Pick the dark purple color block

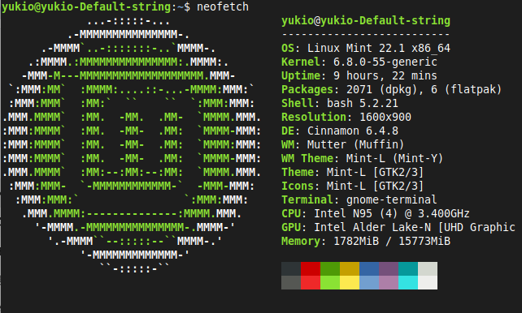tap(389, 269)
